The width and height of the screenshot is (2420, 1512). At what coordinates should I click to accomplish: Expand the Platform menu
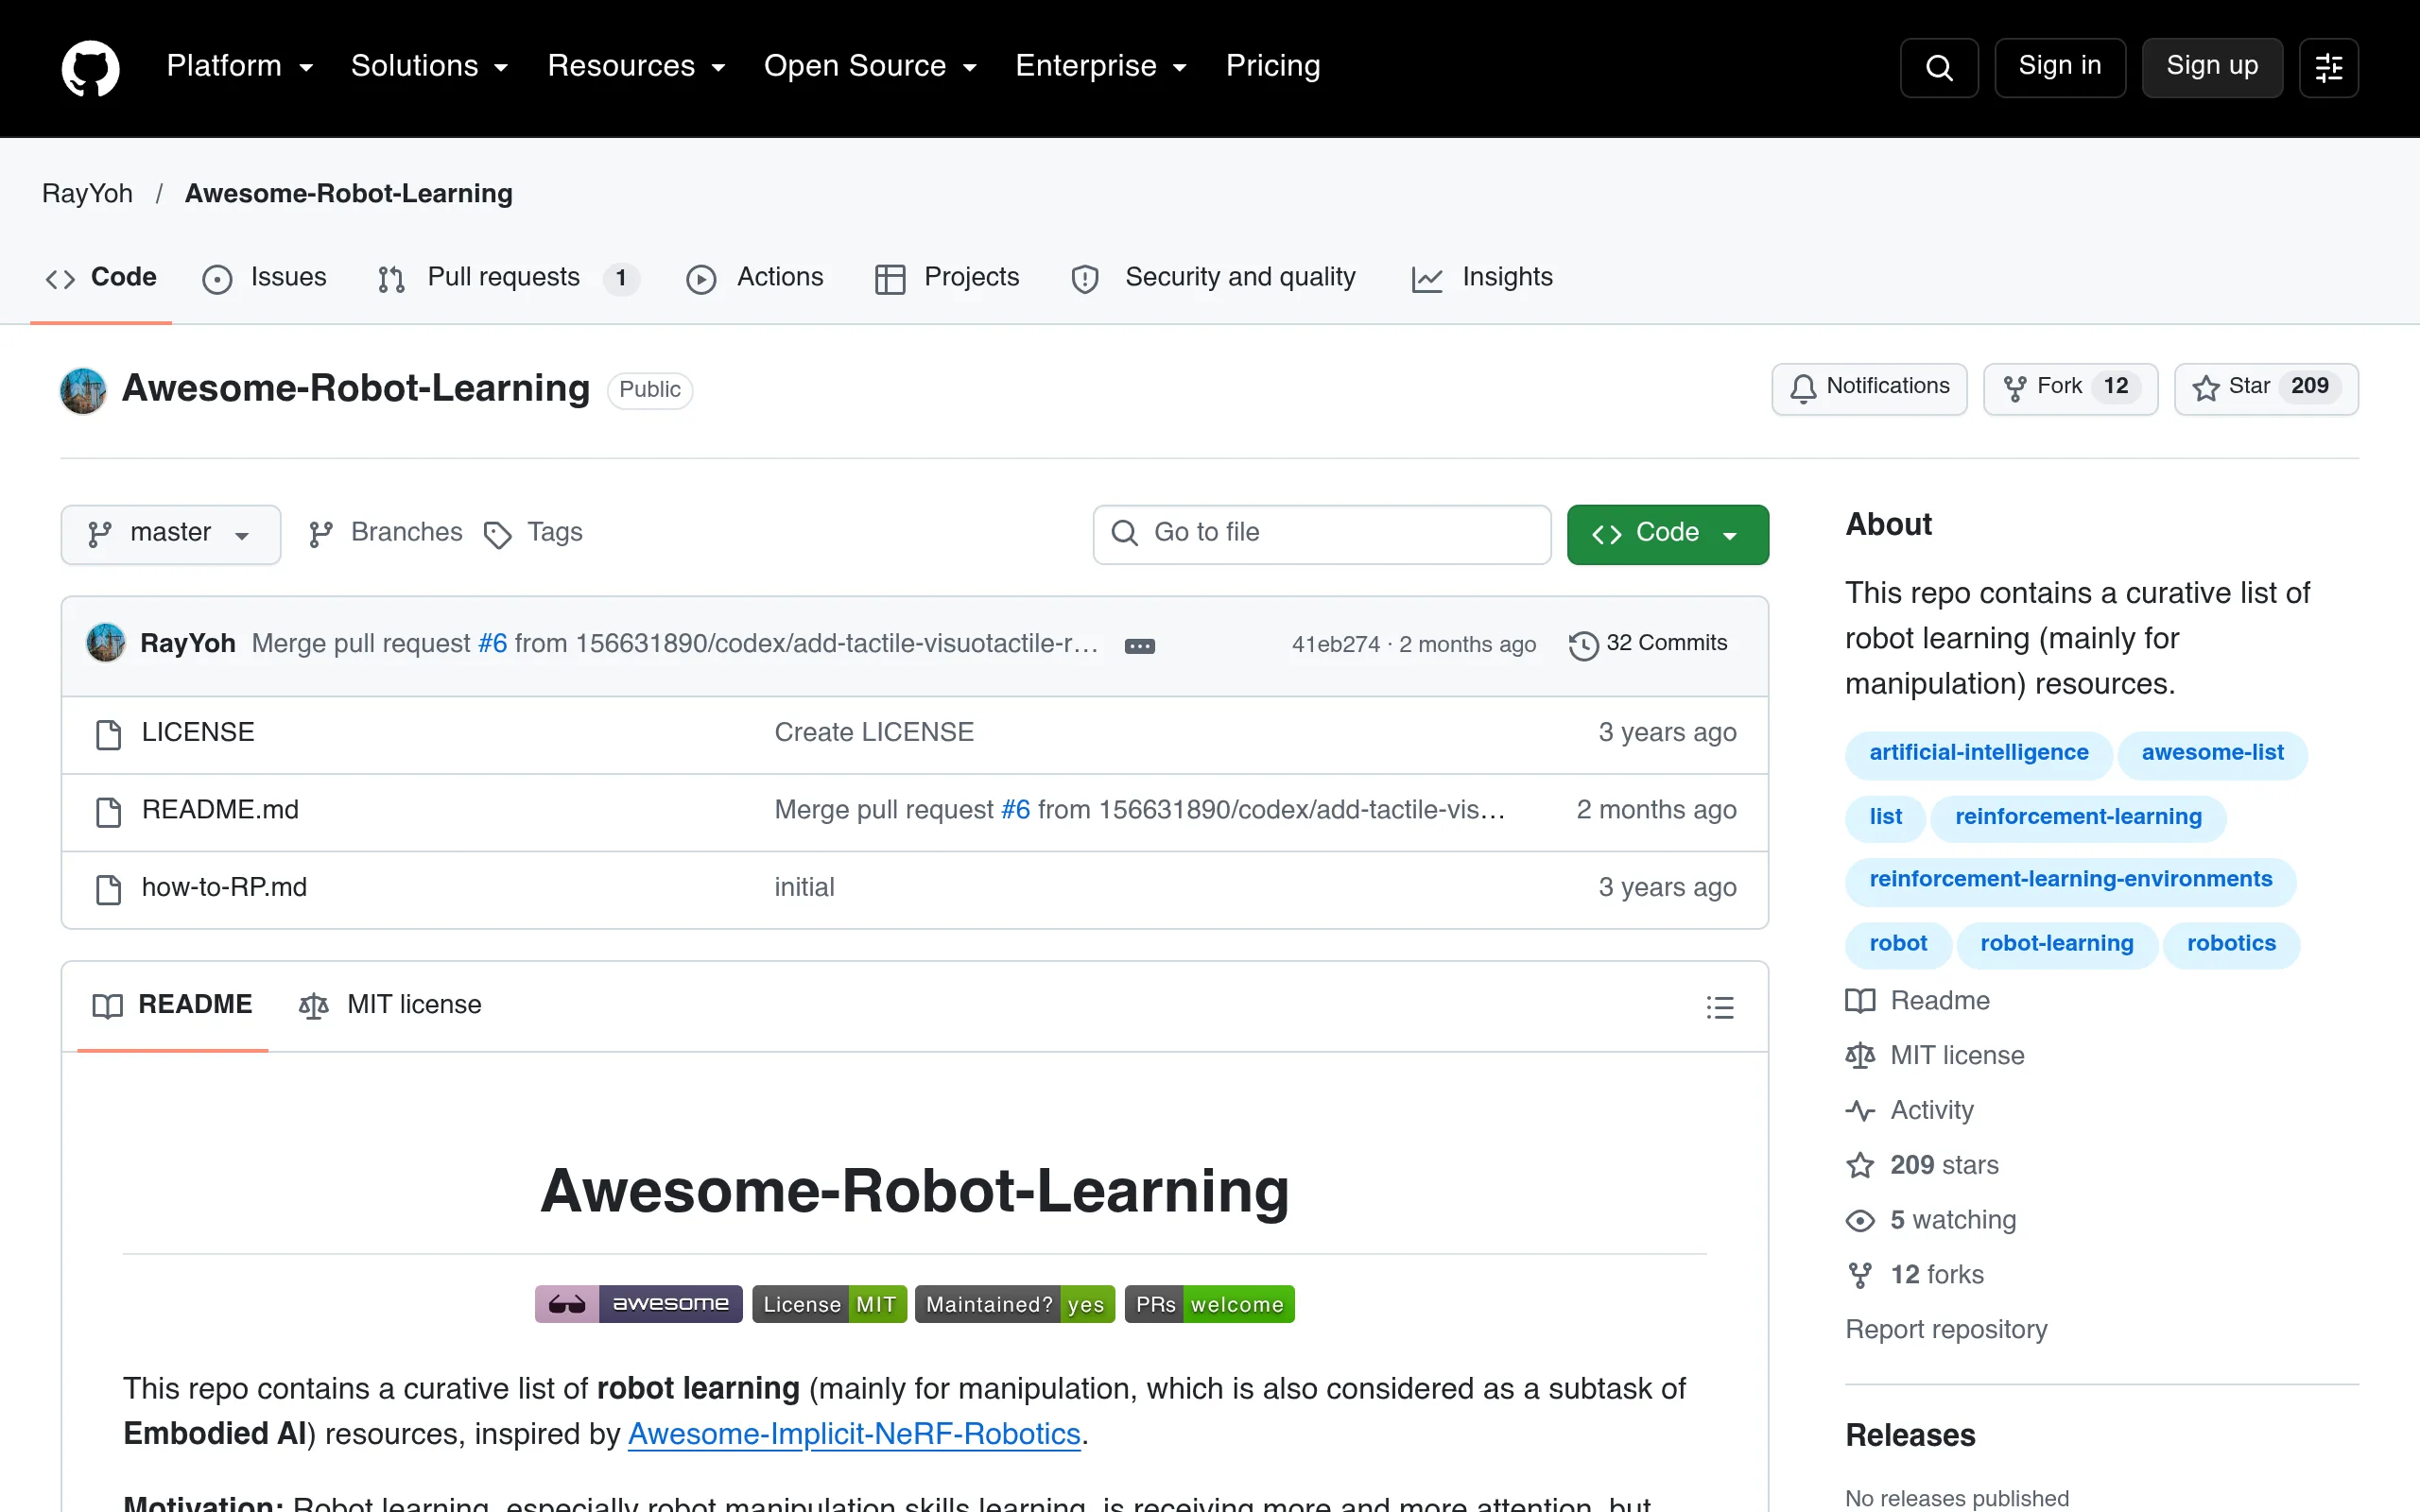[x=240, y=66]
